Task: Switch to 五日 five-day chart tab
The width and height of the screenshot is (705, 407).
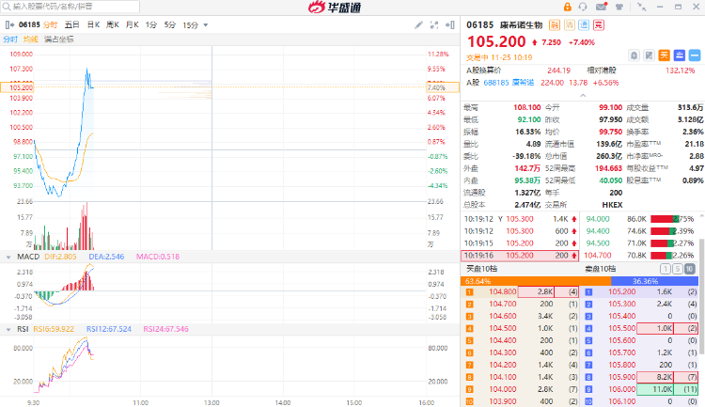Action: coord(71,23)
